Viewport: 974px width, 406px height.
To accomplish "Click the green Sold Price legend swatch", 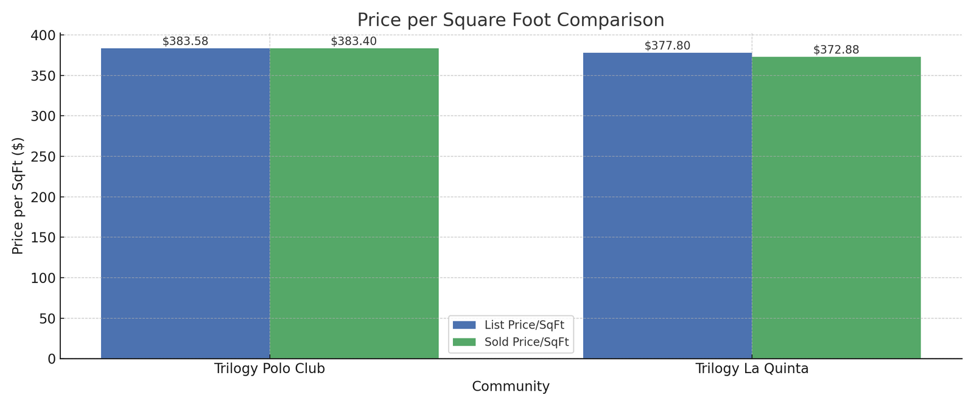I will coord(464,342).
